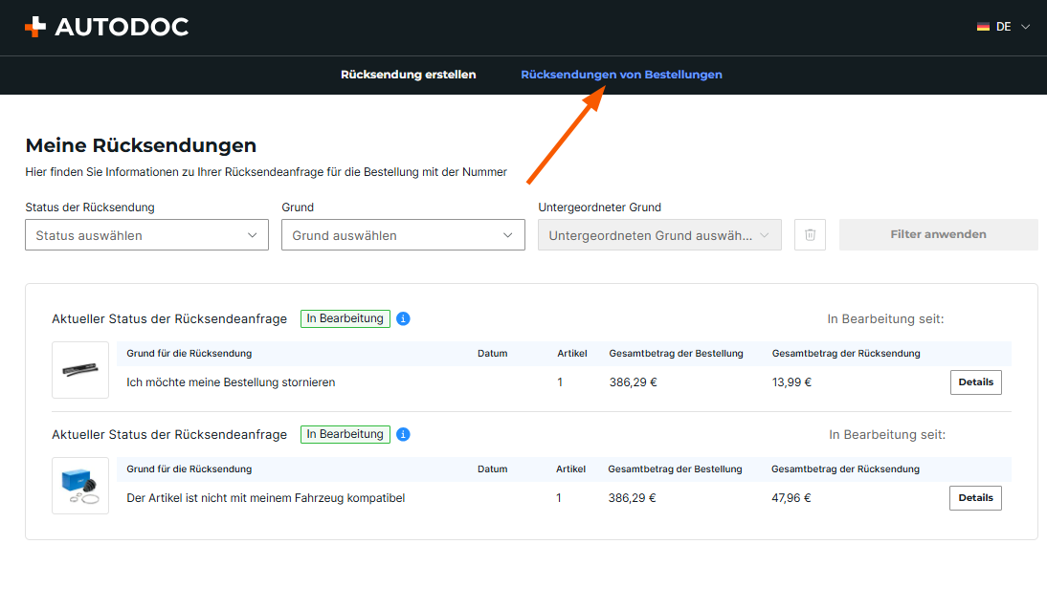
Task: Open Details for the 47,96 € return
Action: coord(975,498)
